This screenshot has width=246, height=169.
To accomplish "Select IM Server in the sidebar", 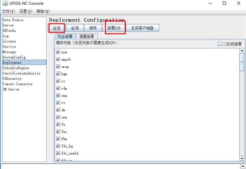I will click(24, 89).
